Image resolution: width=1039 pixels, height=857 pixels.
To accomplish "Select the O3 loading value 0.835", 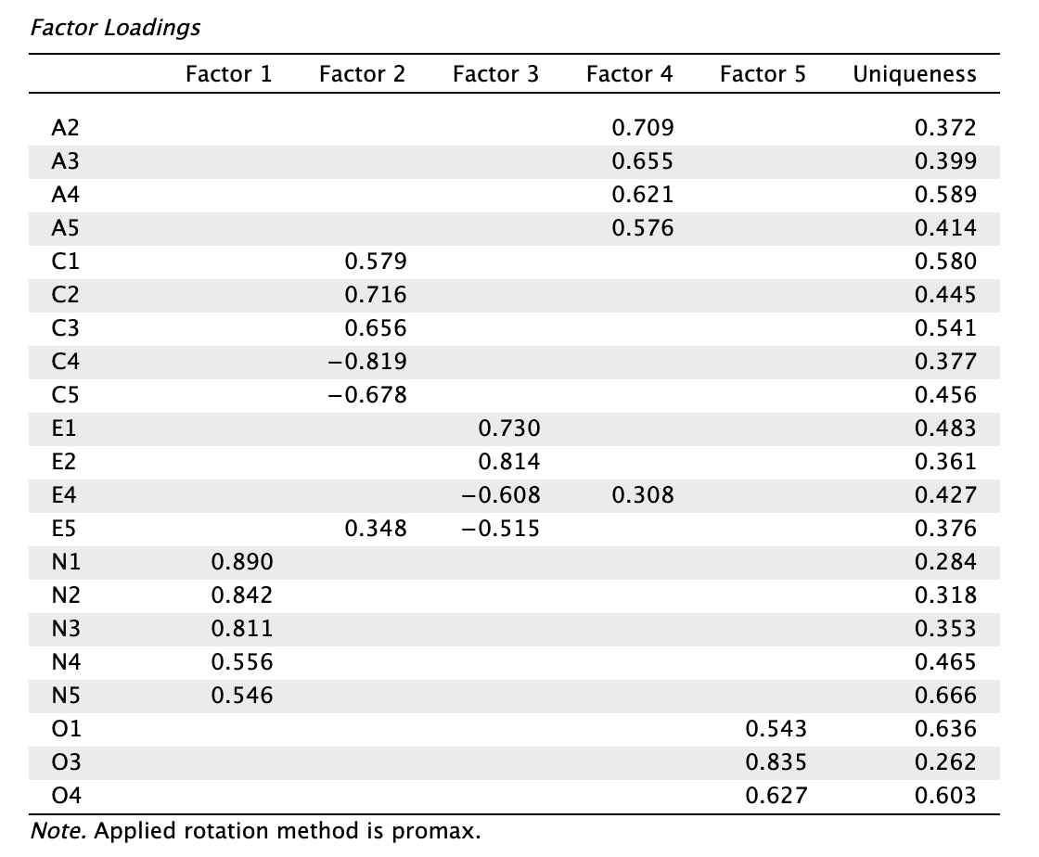I will tap(776, 761).
